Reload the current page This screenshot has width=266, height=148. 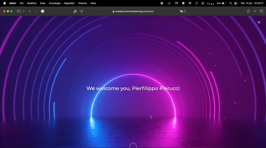185,11
